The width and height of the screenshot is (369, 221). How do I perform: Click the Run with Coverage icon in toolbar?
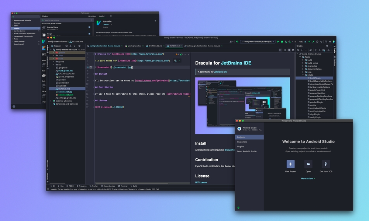pos(286,42)
